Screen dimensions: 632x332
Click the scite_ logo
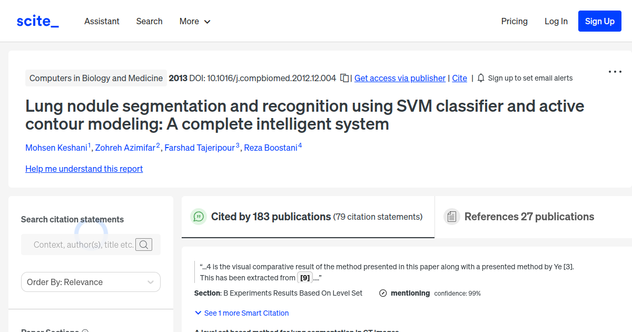tap(37, 21)
